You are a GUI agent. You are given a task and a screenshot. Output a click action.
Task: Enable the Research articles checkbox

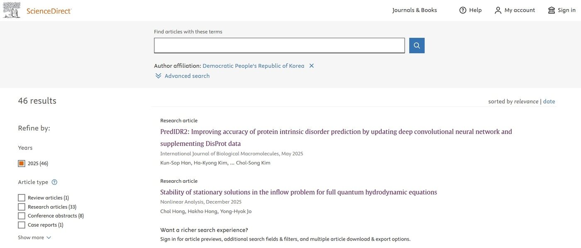click(22, 207)
